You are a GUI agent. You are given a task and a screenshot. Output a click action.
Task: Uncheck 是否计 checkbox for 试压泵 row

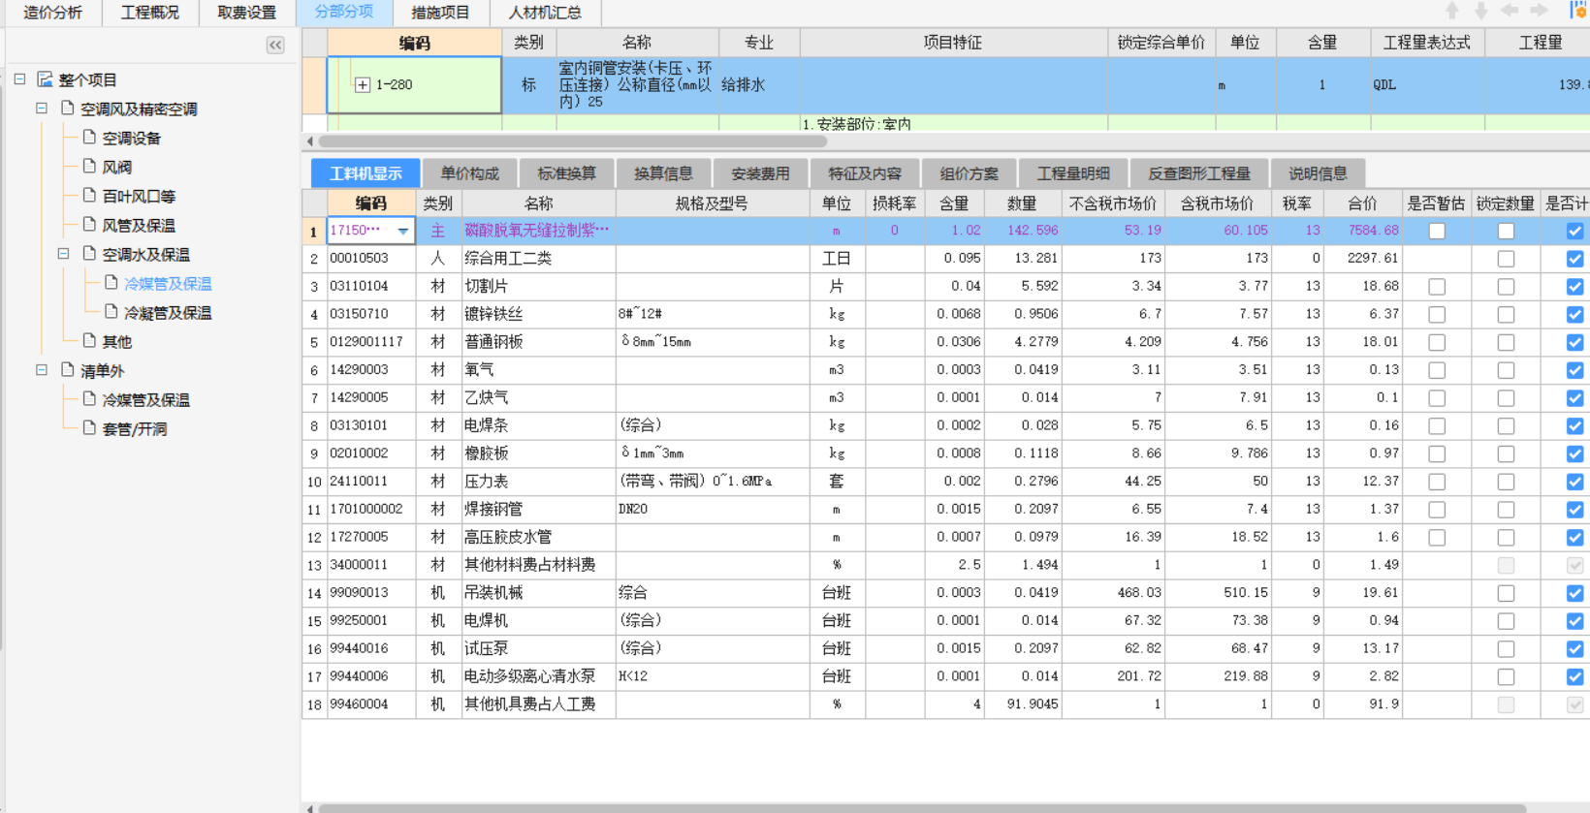(1574, 649)
